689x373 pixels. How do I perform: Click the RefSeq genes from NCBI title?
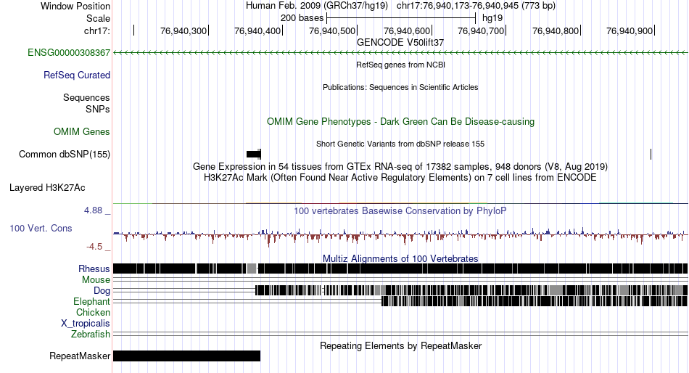click(400, 65)
